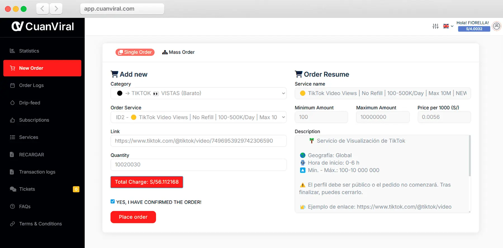
Task: Open the settings sliders icon in header
Action: [x=435, y=26]
